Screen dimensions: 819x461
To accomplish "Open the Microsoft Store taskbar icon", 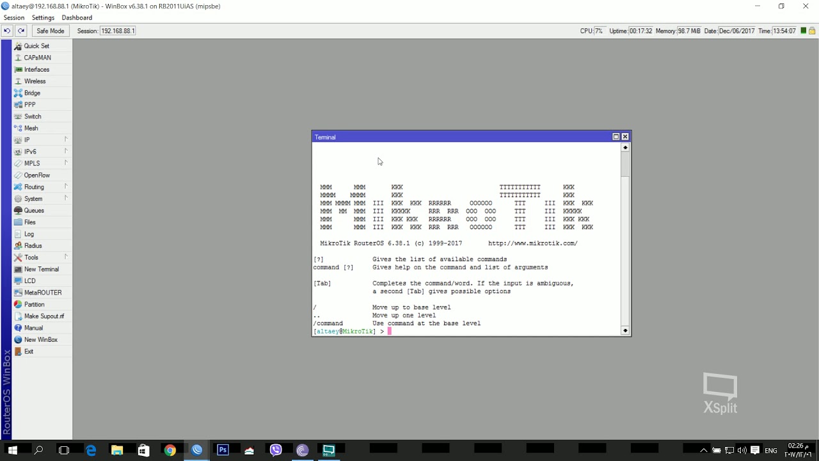I will click(x=143, y=450).
